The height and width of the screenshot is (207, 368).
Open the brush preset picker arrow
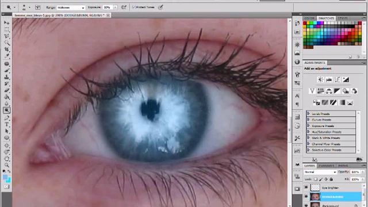click(29, 7)
